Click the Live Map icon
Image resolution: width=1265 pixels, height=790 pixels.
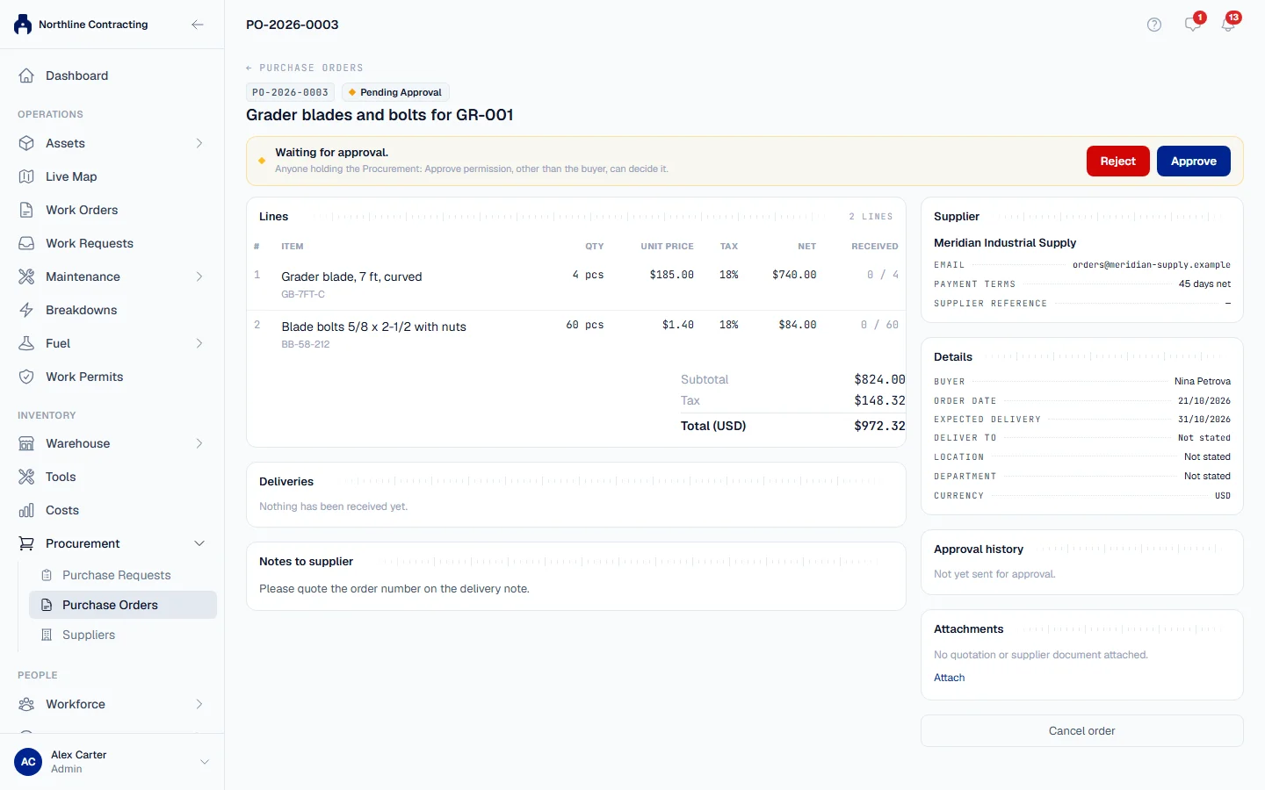click(26, 176)
